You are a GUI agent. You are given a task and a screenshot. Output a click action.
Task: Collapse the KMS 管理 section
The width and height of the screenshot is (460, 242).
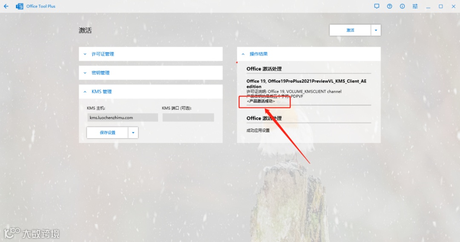click(x=150, y=92)
